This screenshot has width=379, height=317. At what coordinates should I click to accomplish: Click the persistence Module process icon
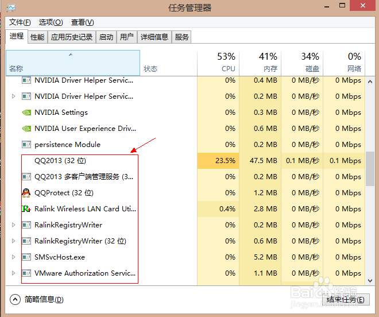coord(26,145)
